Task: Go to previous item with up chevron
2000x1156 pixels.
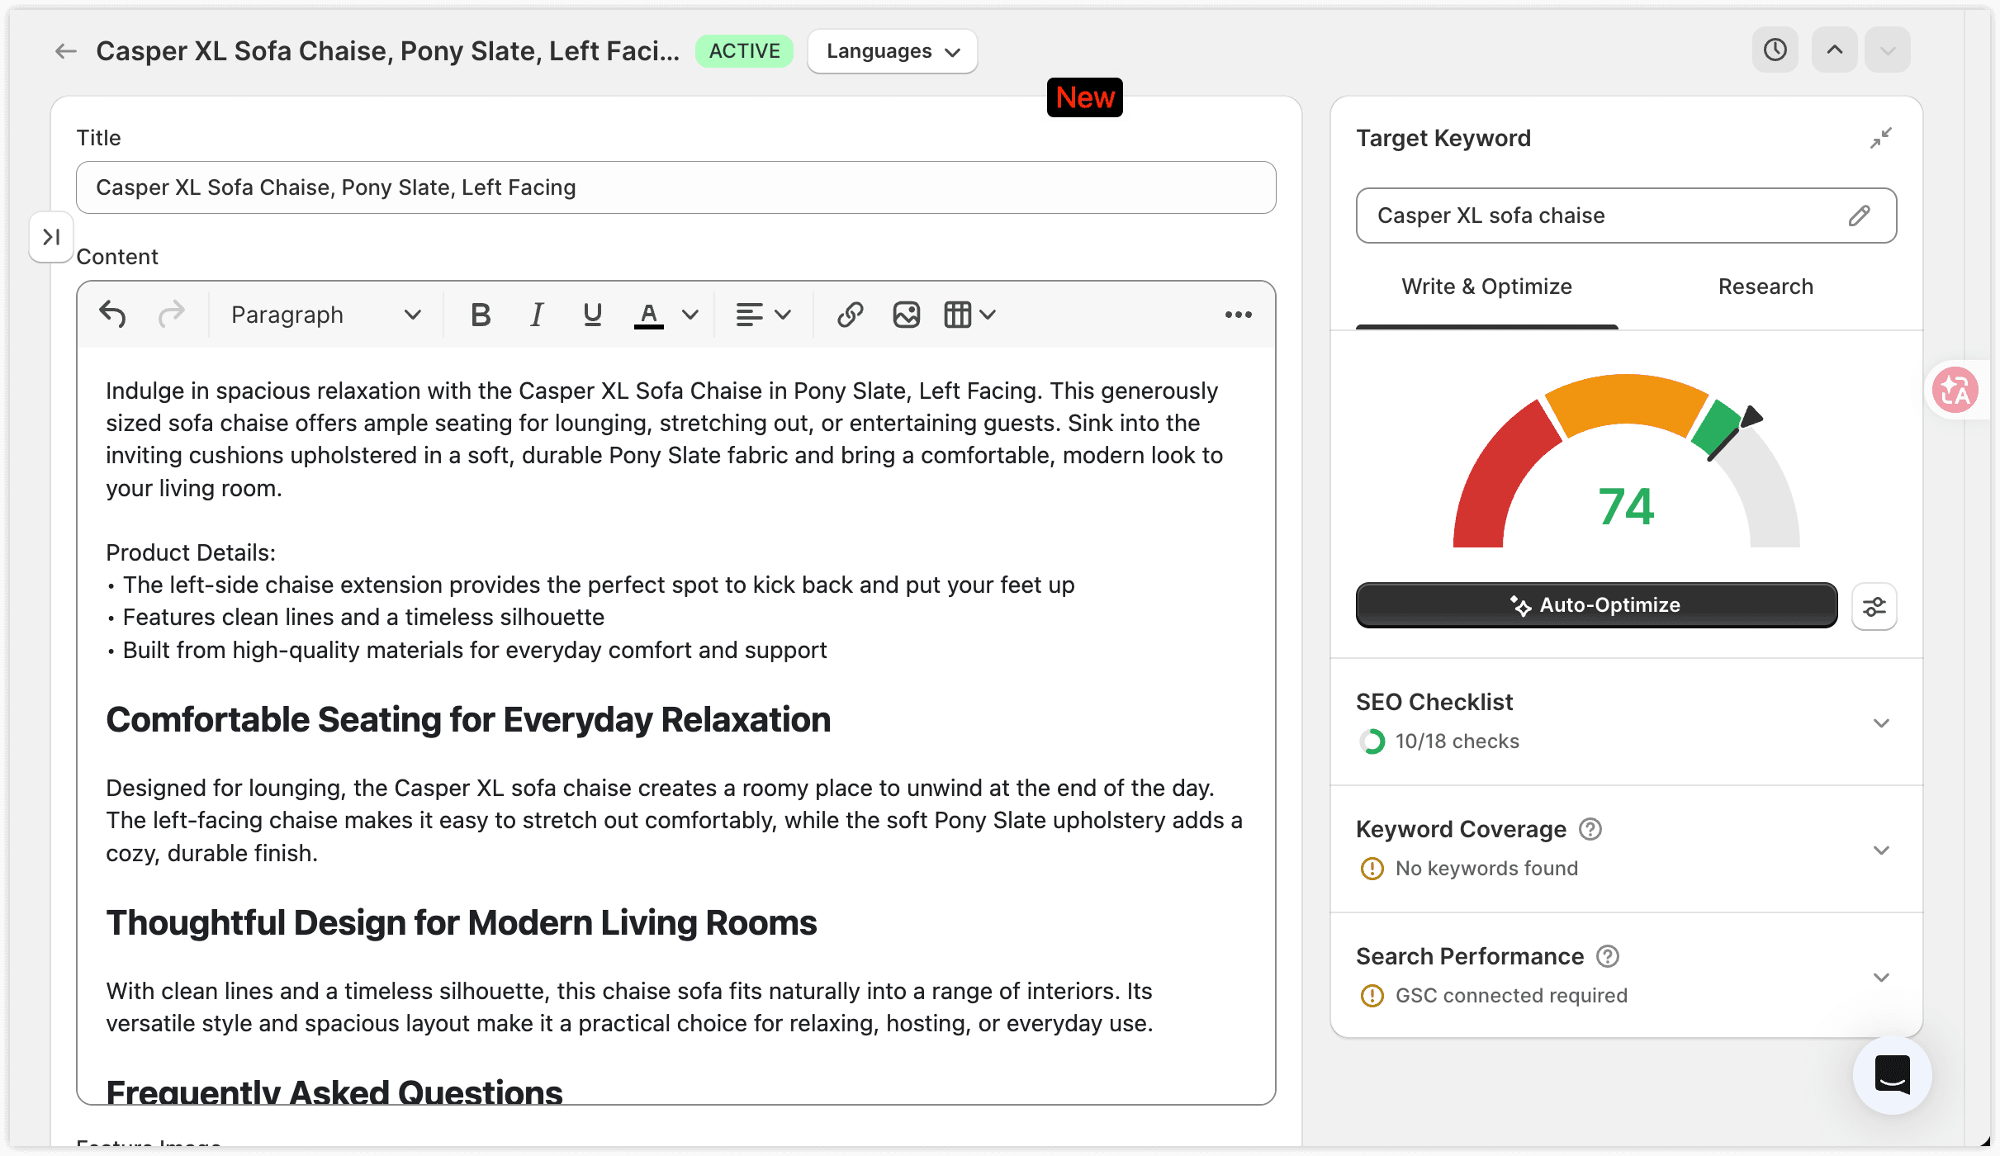Action: click(1835, 50)
